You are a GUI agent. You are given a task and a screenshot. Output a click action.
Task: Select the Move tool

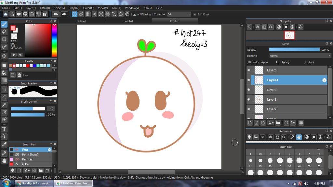pyautogui.click(x=4, y=56)
